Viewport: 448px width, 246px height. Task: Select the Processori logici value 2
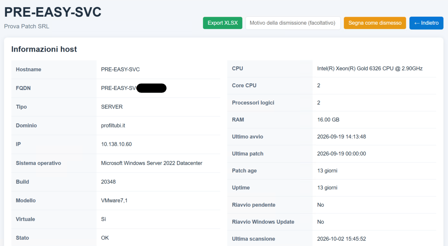[x=319, y=103]
